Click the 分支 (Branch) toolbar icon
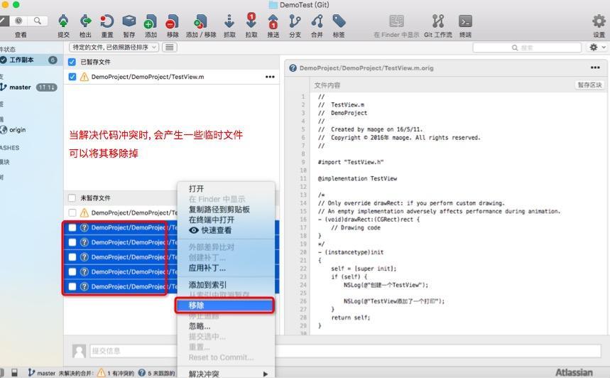Screen dimensions: 610x378 click(295, 22)
